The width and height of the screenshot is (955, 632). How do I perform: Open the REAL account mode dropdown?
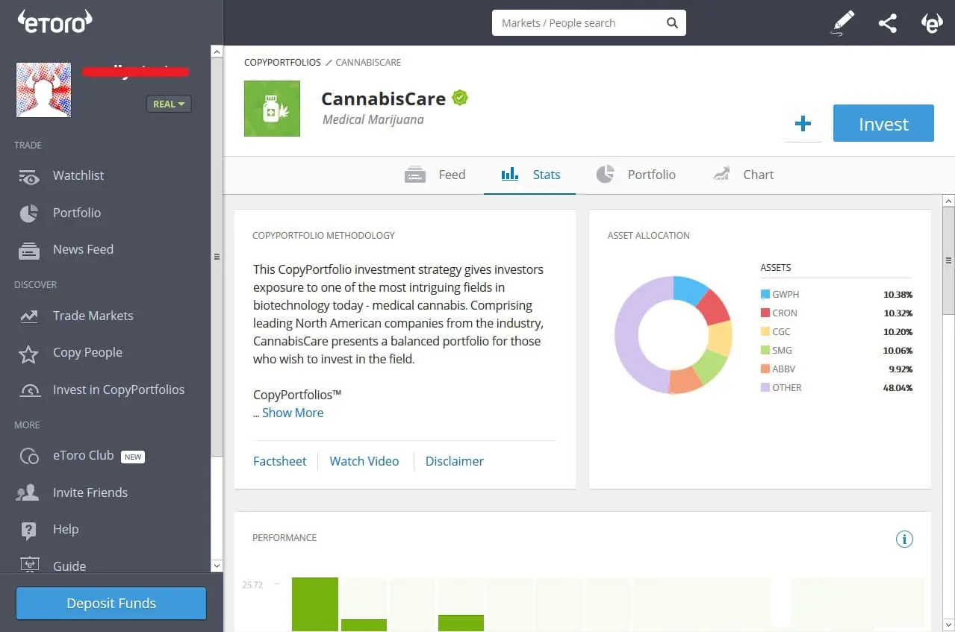169,104
